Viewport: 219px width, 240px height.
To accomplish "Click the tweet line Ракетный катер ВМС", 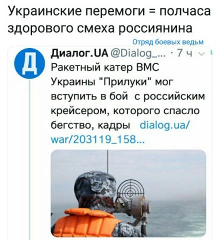I will [x=105, y=67].
